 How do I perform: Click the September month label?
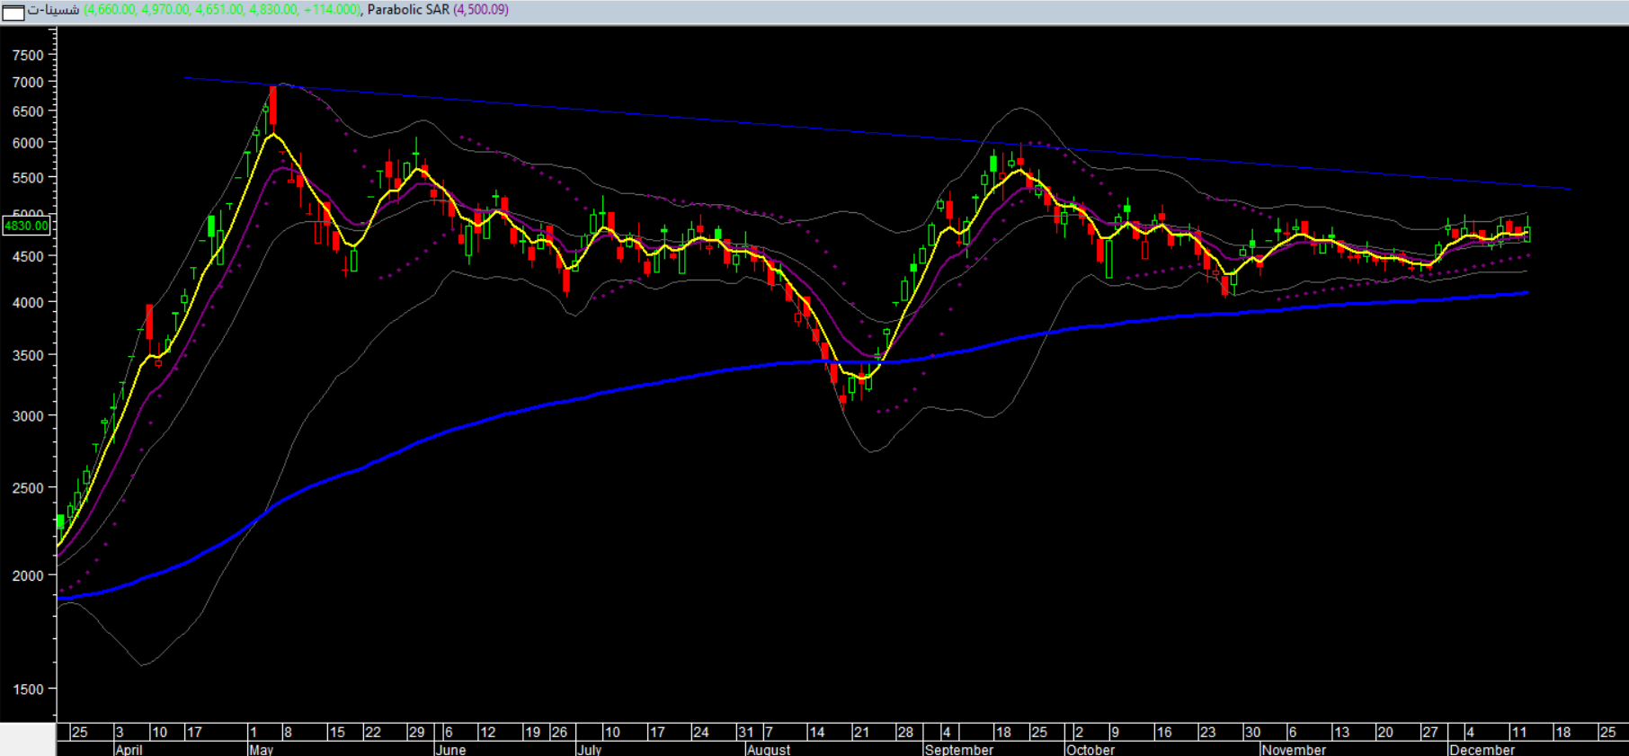[x=959, y=749]
